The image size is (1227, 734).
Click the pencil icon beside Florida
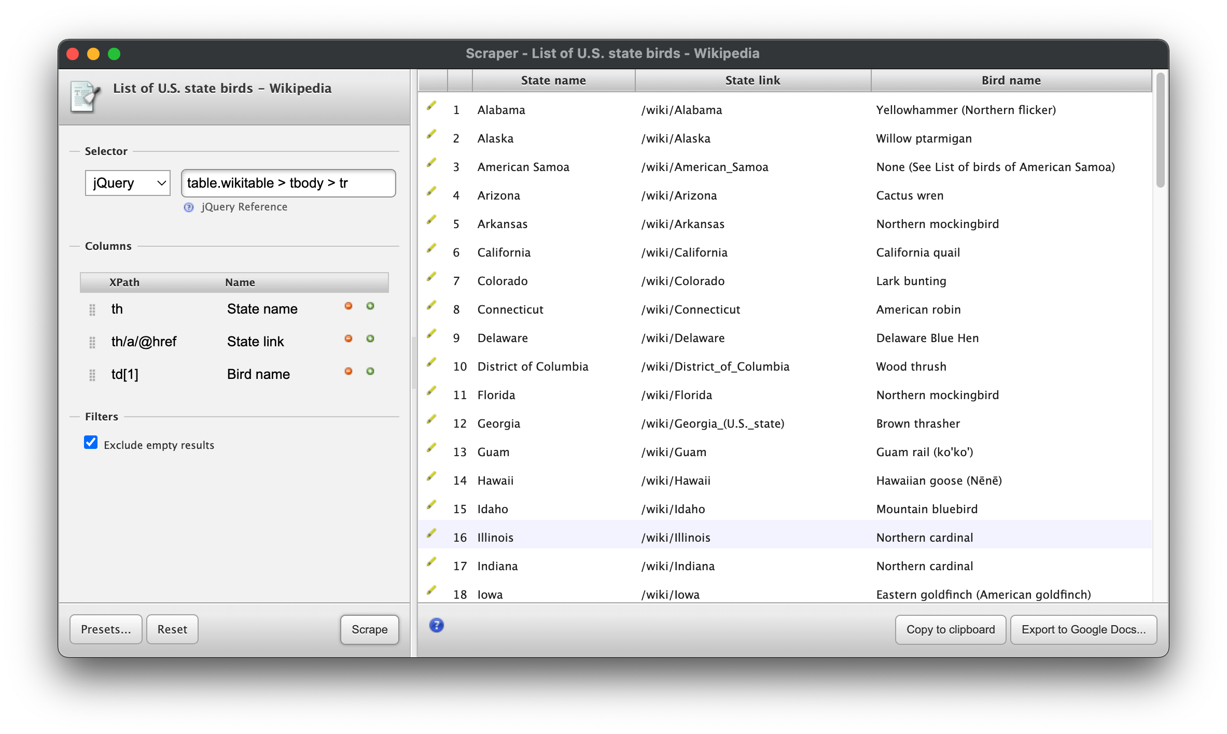pyautogui.click(x=431, y=391)
